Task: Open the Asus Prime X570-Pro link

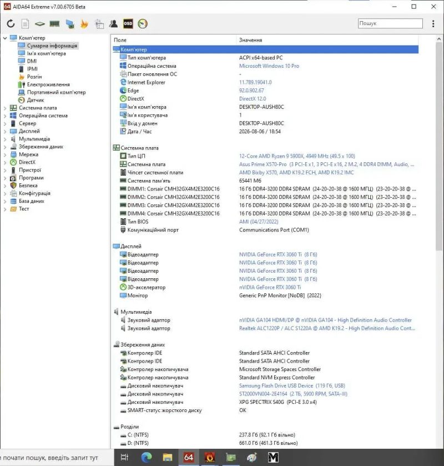Action: (326, 164)
